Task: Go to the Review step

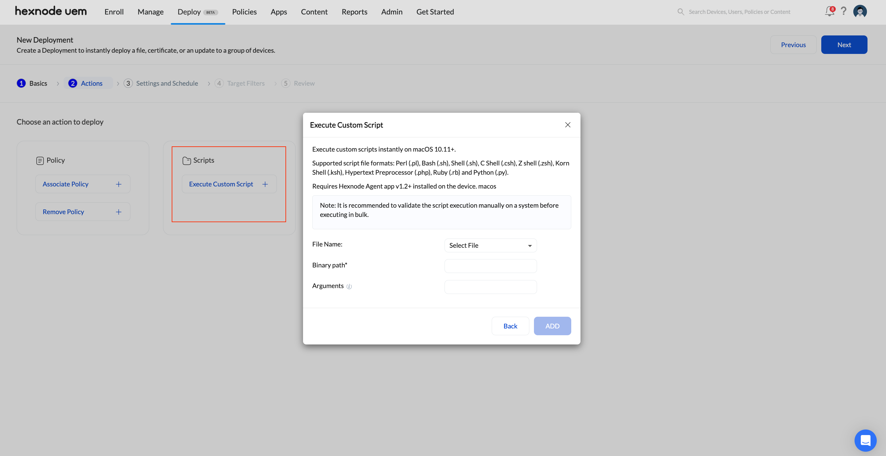Action: pos(298,83)
